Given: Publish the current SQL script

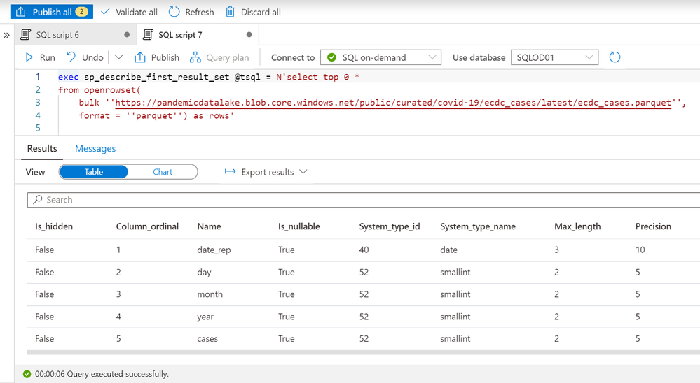Looking at the screenshot, I should [157, 57].
